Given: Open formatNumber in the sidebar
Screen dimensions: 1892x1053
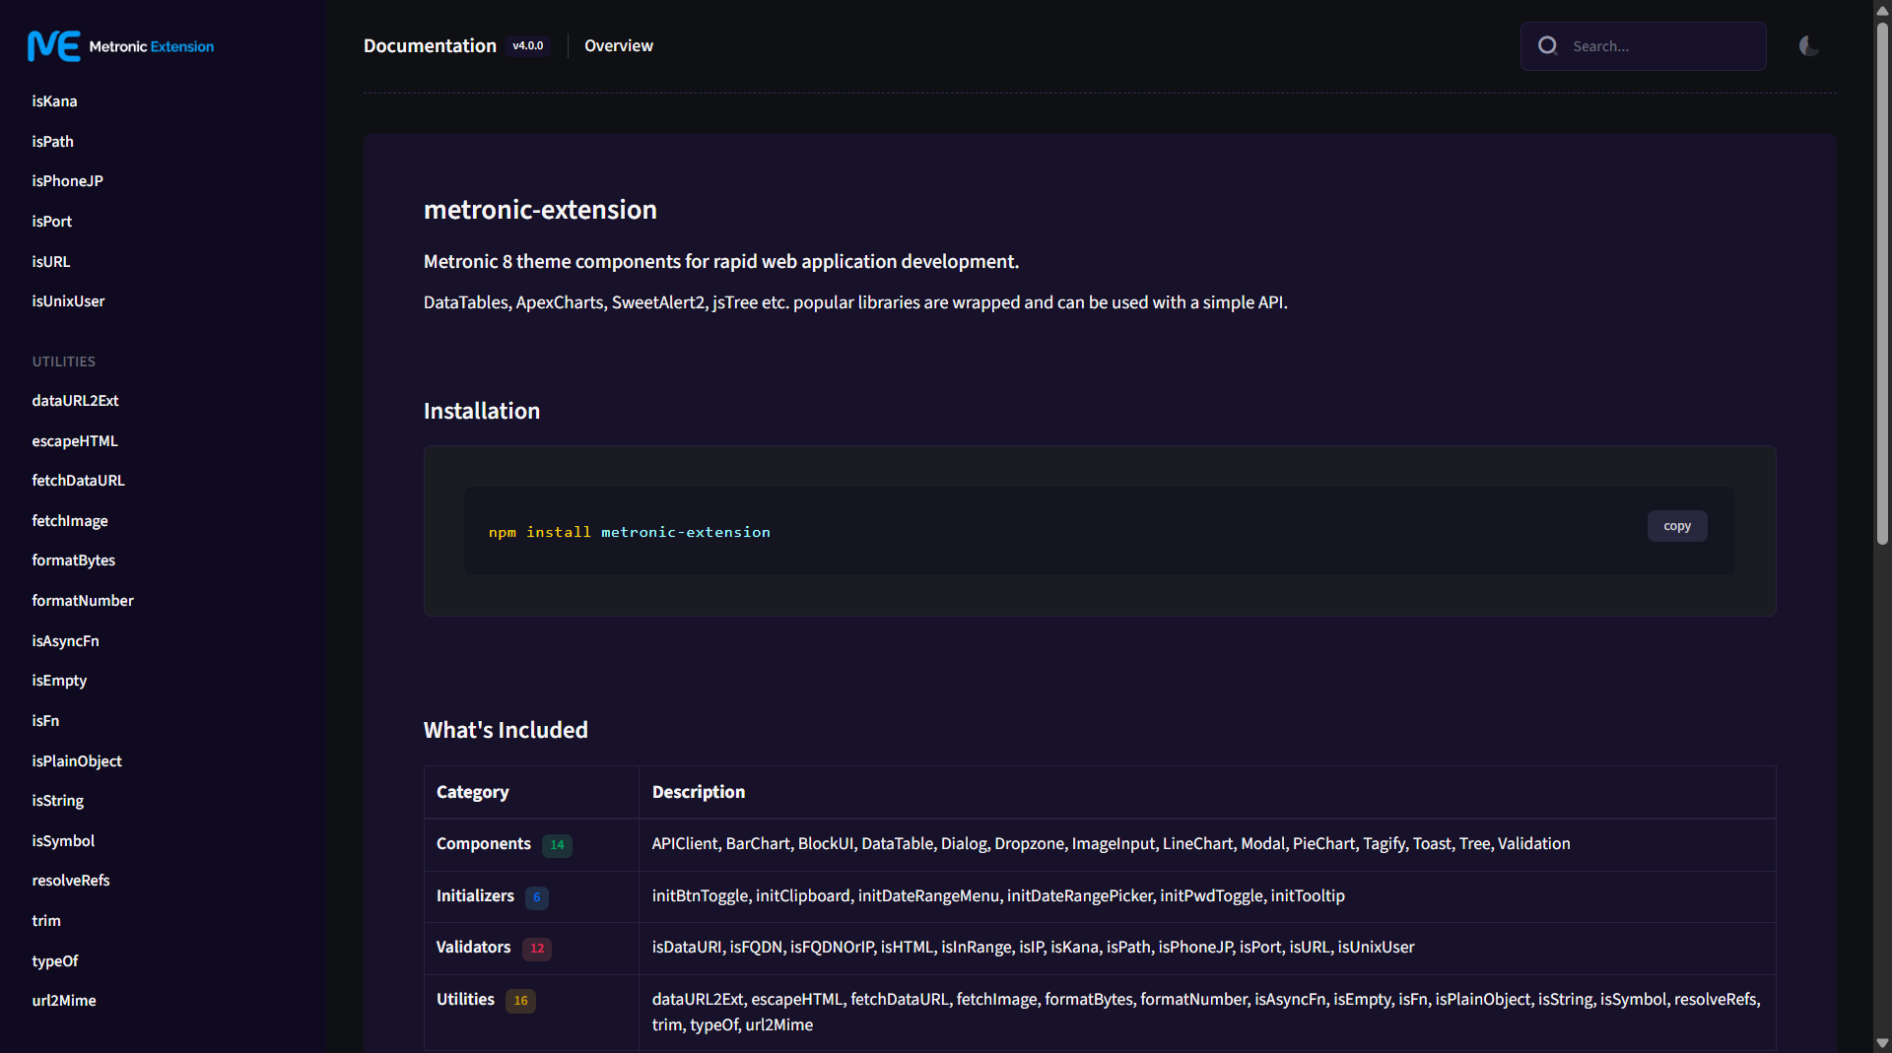Looking at the screenshot, I should [83, 601].
